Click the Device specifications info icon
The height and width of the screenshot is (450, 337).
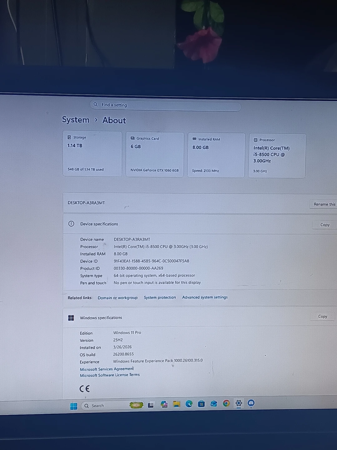pyautogui.click(x=71, y=224)
